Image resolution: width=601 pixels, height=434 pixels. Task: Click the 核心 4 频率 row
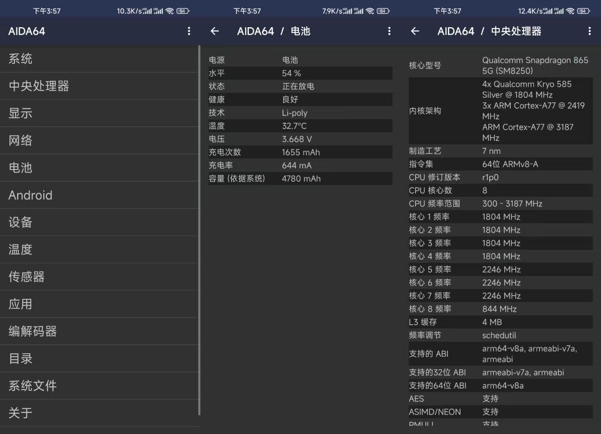[501, 256]
